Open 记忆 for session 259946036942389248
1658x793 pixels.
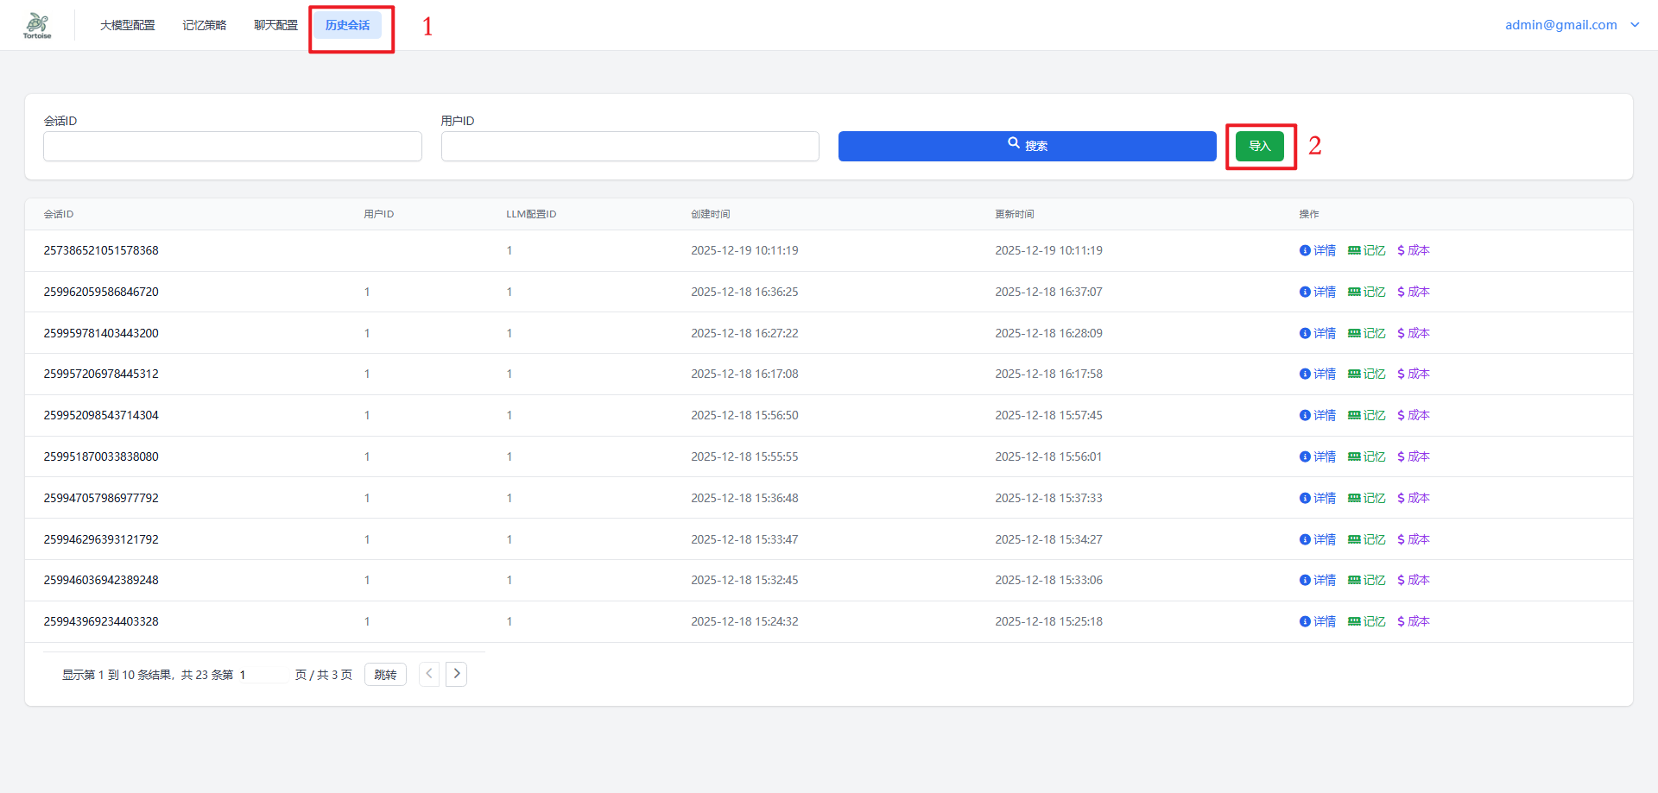click(1367, 580)
